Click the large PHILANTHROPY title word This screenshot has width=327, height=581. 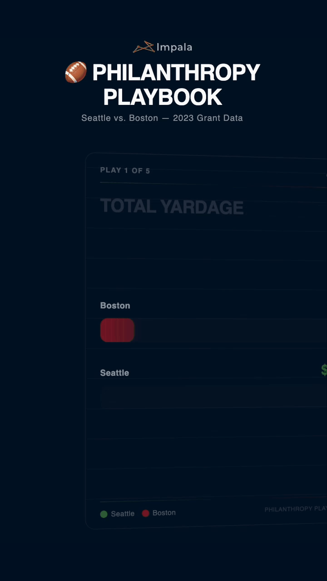click(176, 73)
